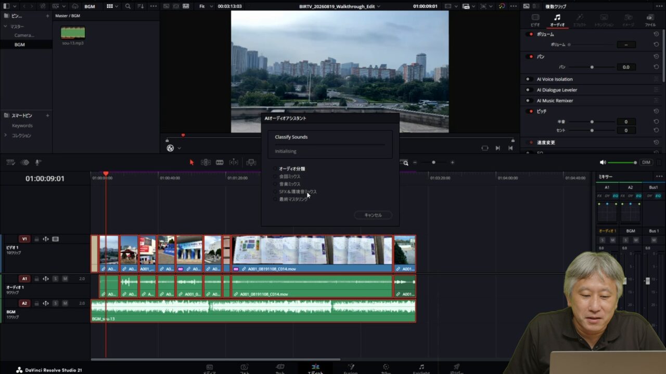
Task: Reset the ボリューム section in inspector
Action: 656,34
